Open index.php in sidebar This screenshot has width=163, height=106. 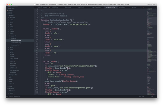[12, 66]
